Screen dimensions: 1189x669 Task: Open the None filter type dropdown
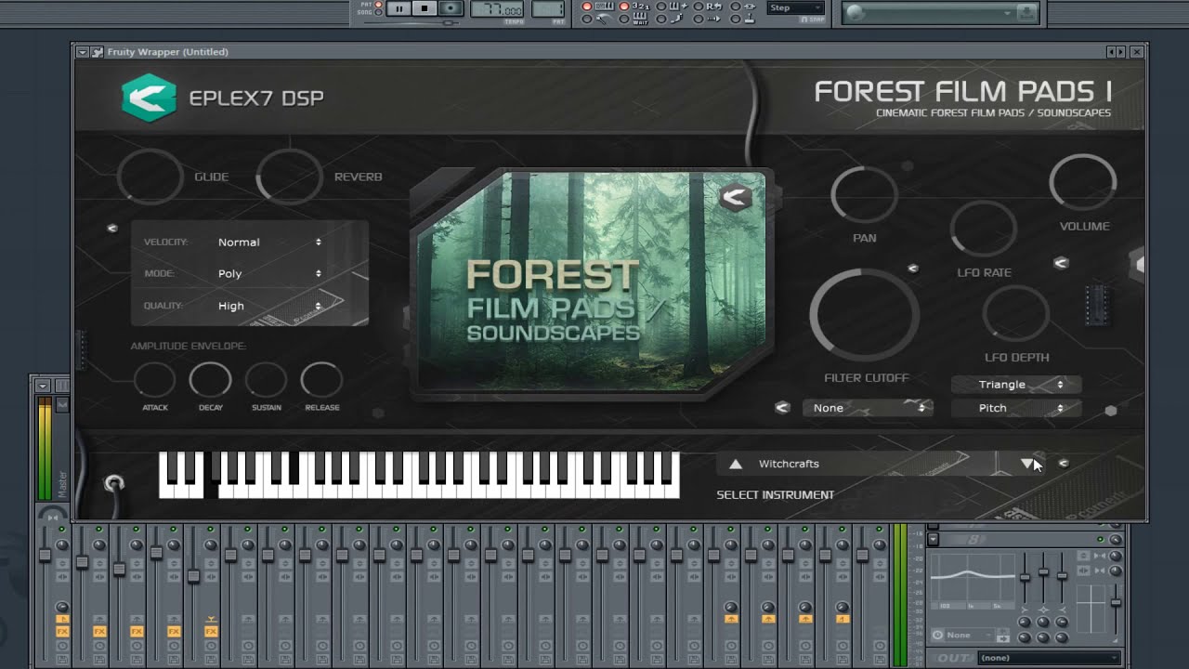[868, 408]
